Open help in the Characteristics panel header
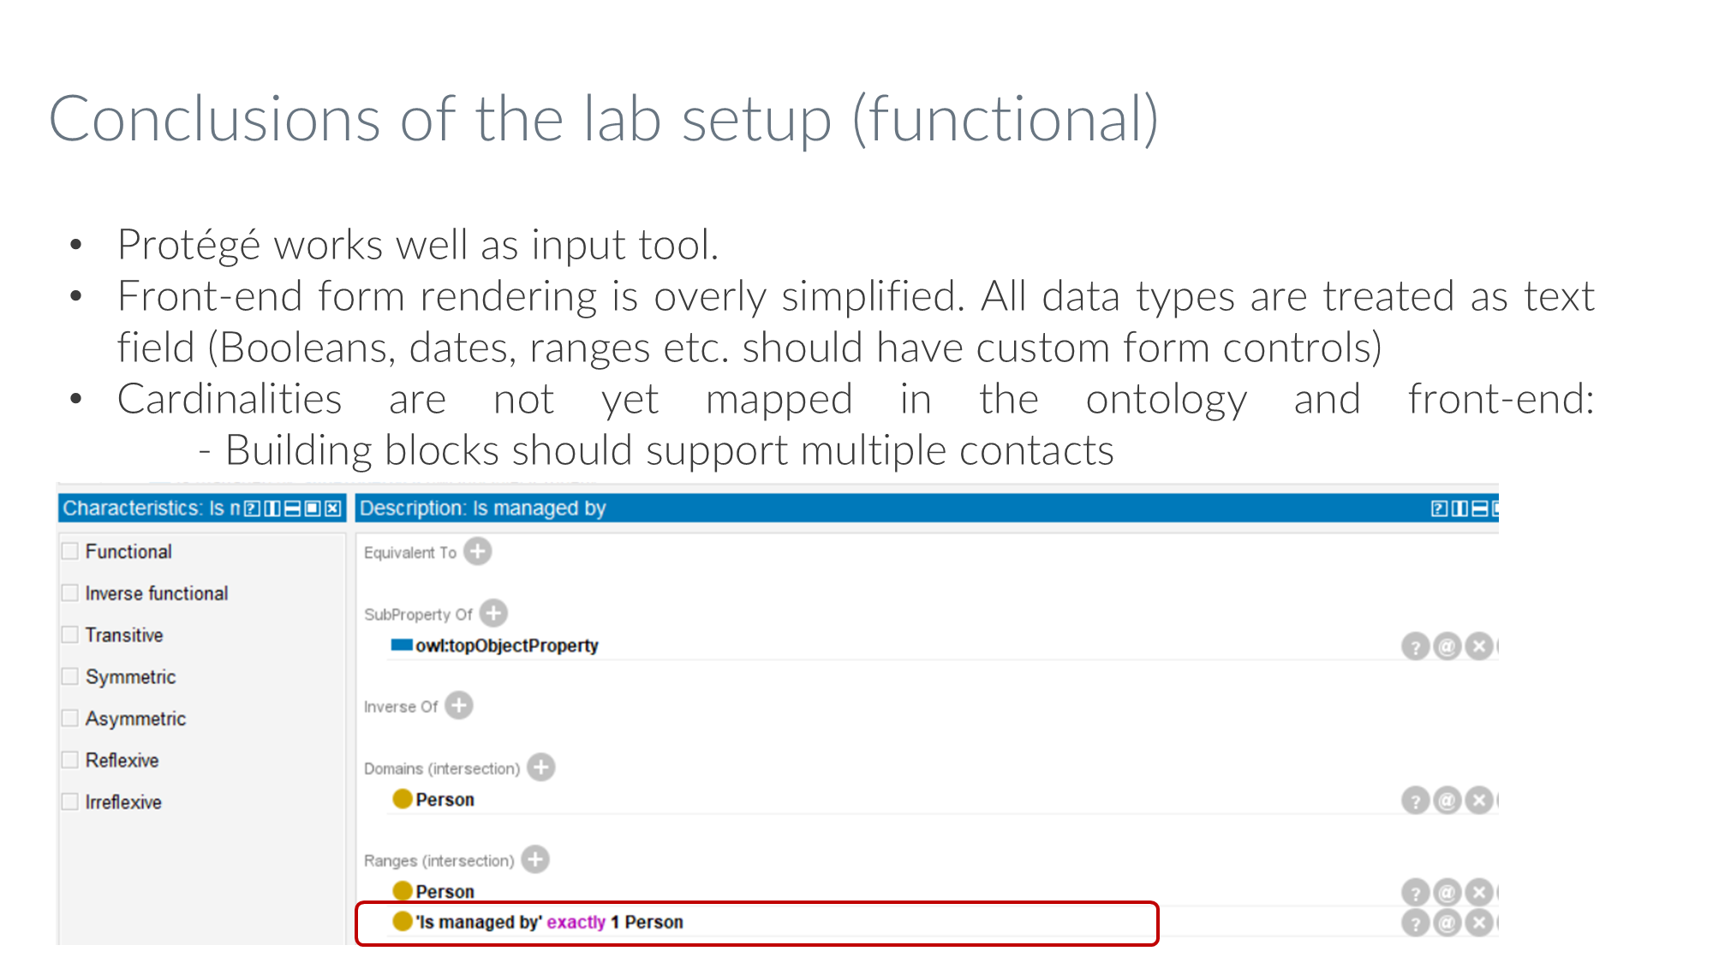The height and width of the screenshot is (963, 1713). point(252,508)
